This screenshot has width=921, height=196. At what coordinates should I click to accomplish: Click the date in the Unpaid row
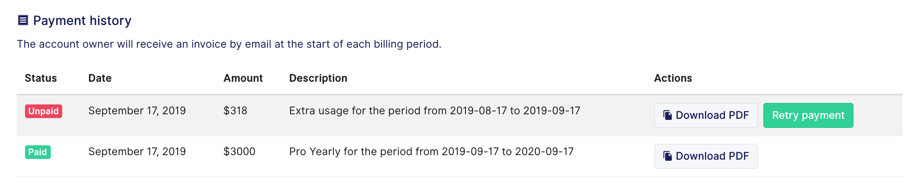[137, 111]
